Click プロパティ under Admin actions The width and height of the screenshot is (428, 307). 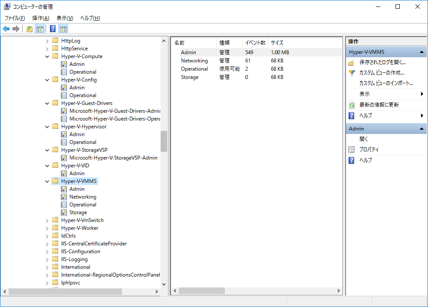click(369, 150)
